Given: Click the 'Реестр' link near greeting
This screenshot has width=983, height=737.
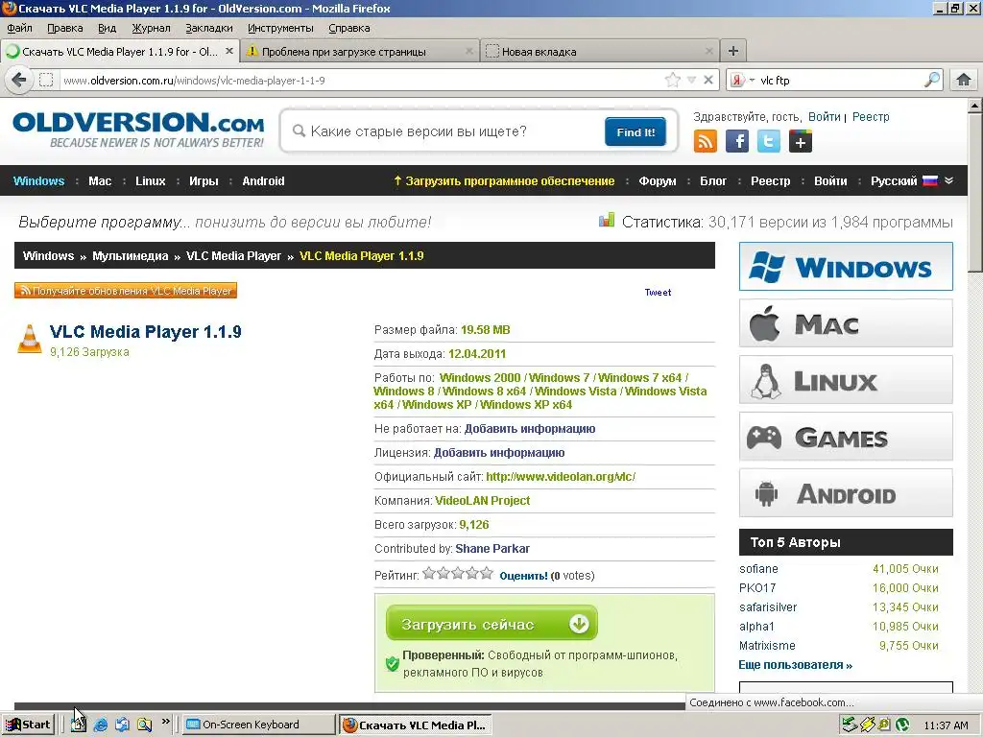Looking at the screenshot, I should point(870,116).
